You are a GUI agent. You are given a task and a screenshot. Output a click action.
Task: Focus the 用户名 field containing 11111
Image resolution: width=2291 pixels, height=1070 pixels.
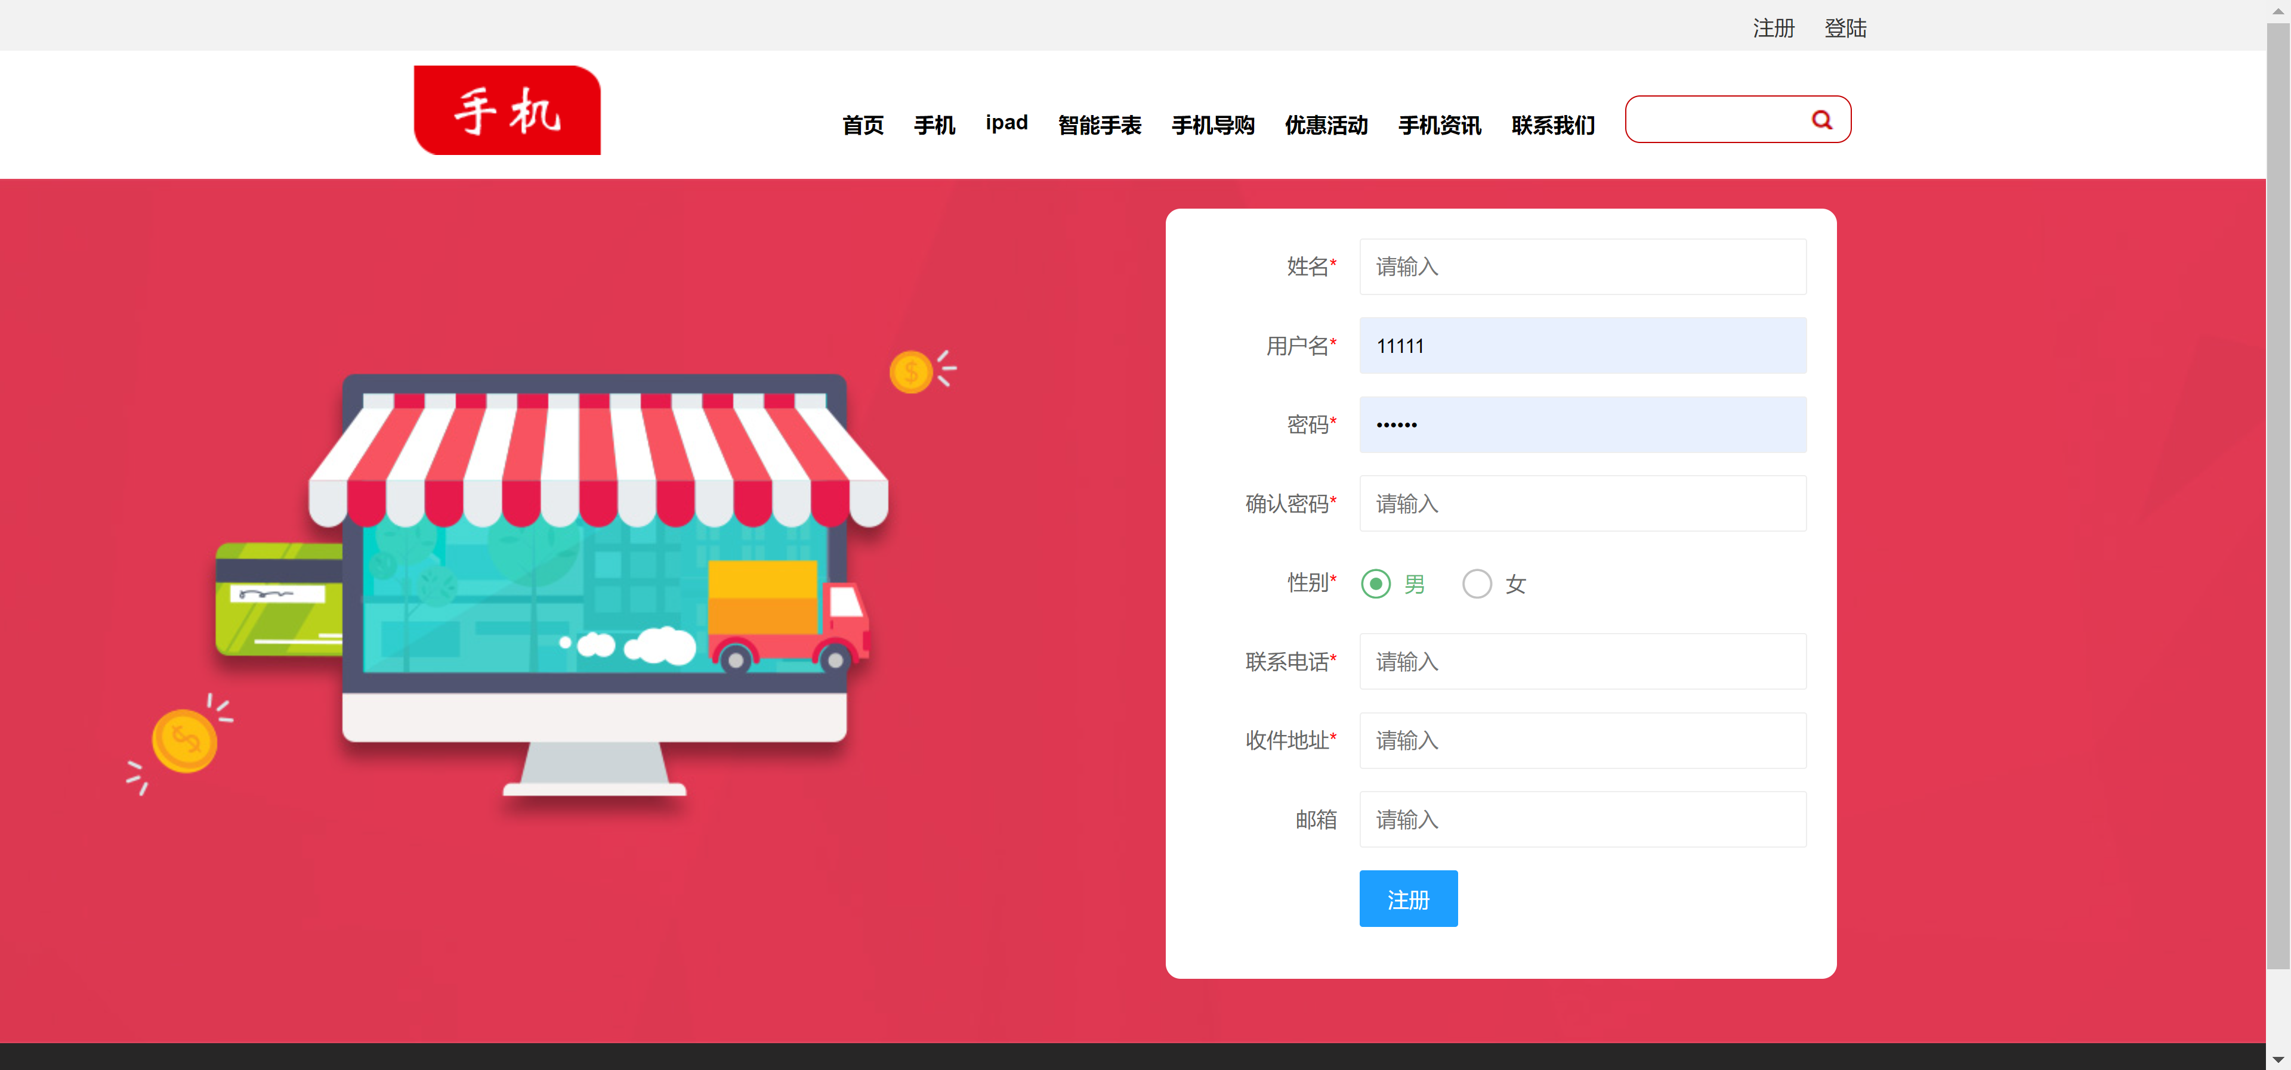click(1582, 346)
